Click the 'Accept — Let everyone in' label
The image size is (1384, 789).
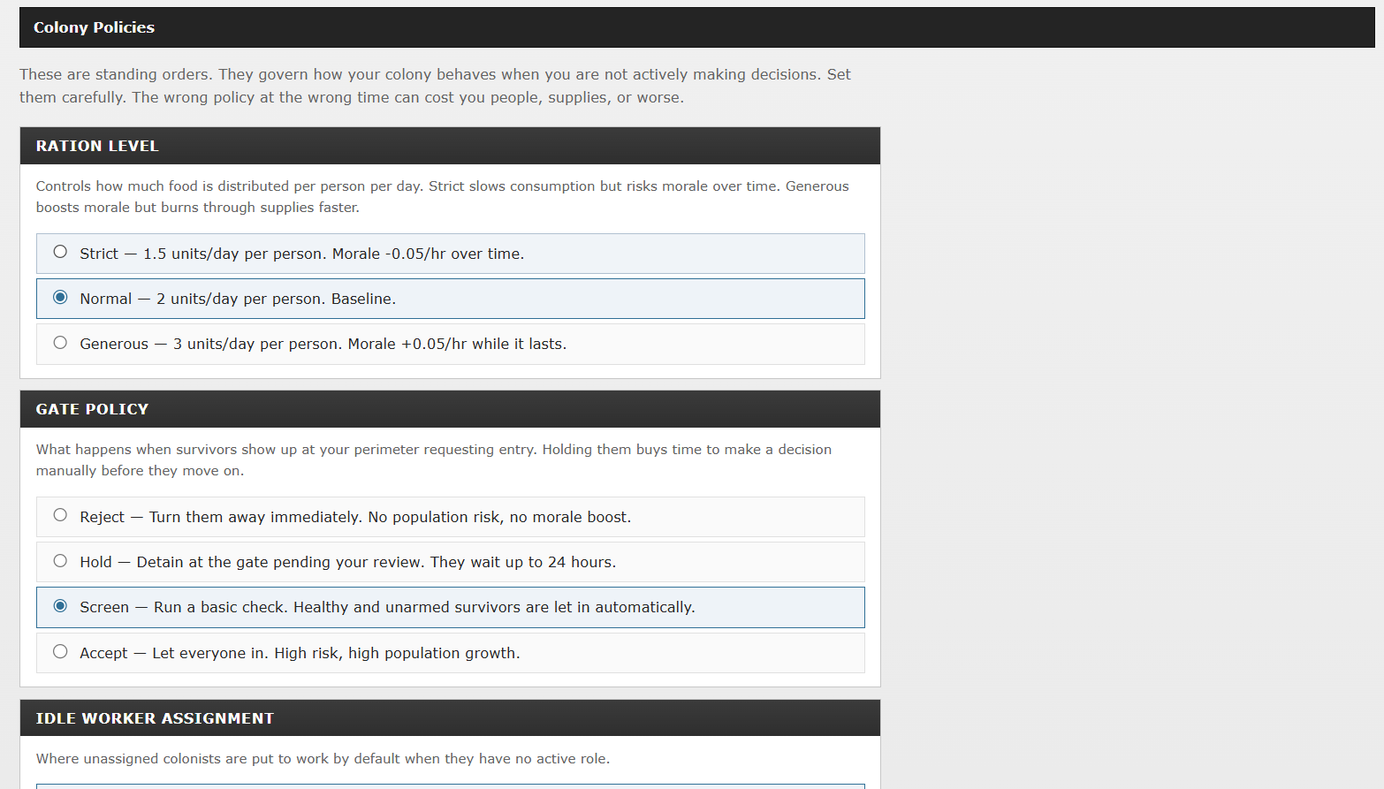300,653
